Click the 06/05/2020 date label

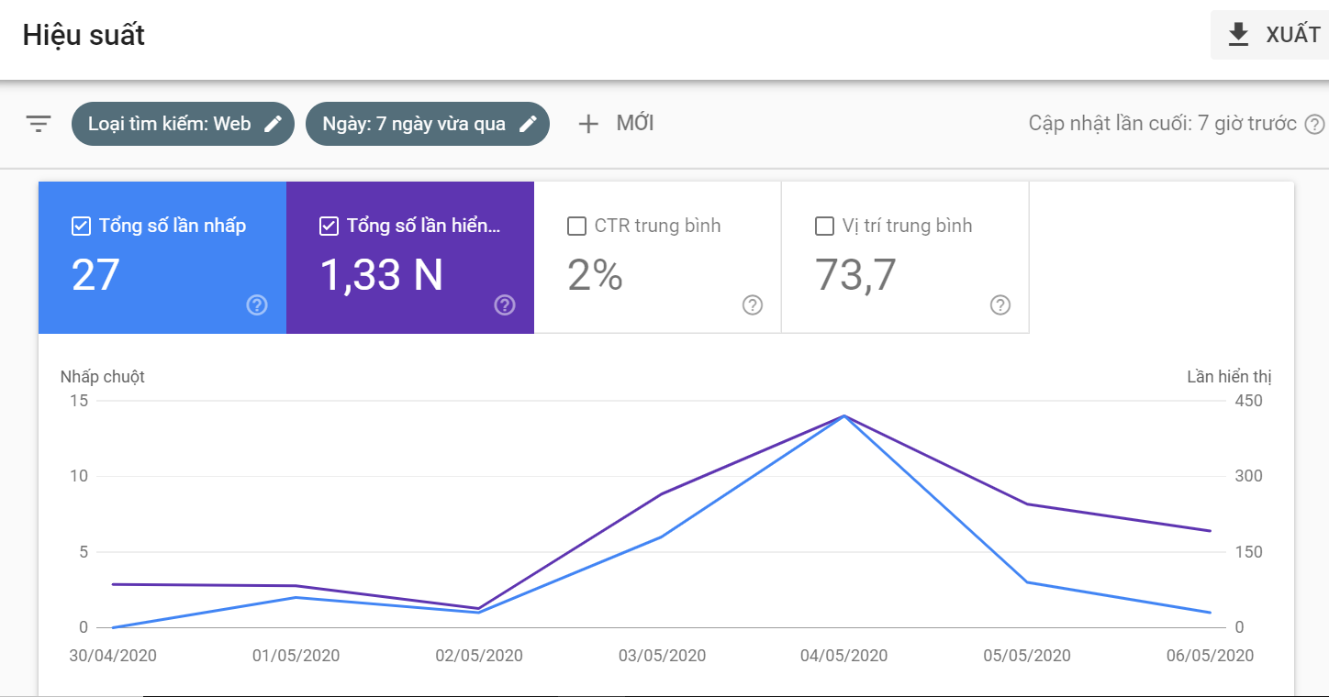(x=1210, y=656)
